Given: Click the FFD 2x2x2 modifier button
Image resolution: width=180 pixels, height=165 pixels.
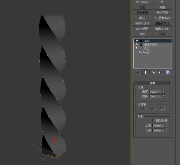Looking at the screenshot, I should pos(142,2).
